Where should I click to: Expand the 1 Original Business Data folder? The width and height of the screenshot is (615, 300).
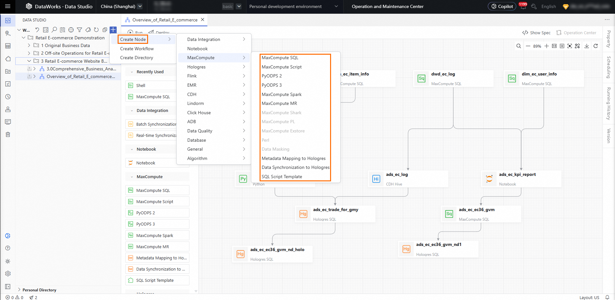pyautogui.click(x=29, y=45)
